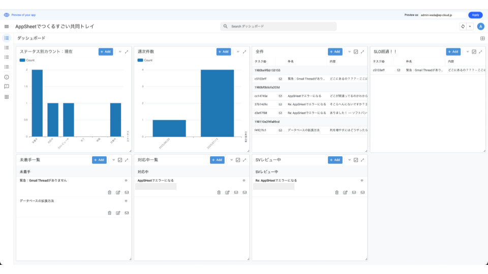Screen dimensions: 488x274
Task: Open the Preview of your app link
Action: [23, 15]
